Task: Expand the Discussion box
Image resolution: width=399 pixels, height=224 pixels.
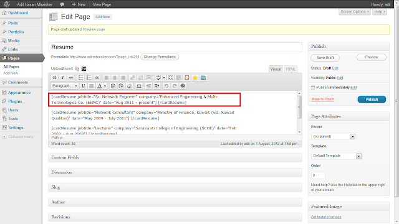Action: (x=175, y=172)
